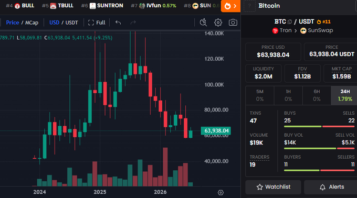Click the MKT CAP $1.59B box
This screenshot has width=357, height=198.
pos(341,73)
